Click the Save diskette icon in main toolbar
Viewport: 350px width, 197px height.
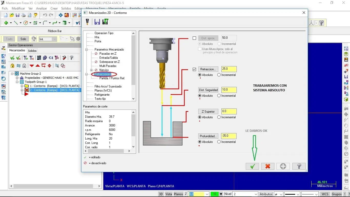pos(17,15)
